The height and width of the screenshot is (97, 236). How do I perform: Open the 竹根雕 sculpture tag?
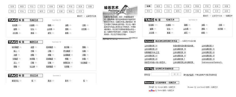pyautogui.click(x=66, y=67)
